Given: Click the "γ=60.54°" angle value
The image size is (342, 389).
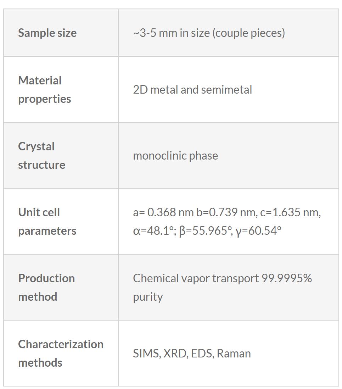Looking at the screenshot, I should [x=258, y=231].
